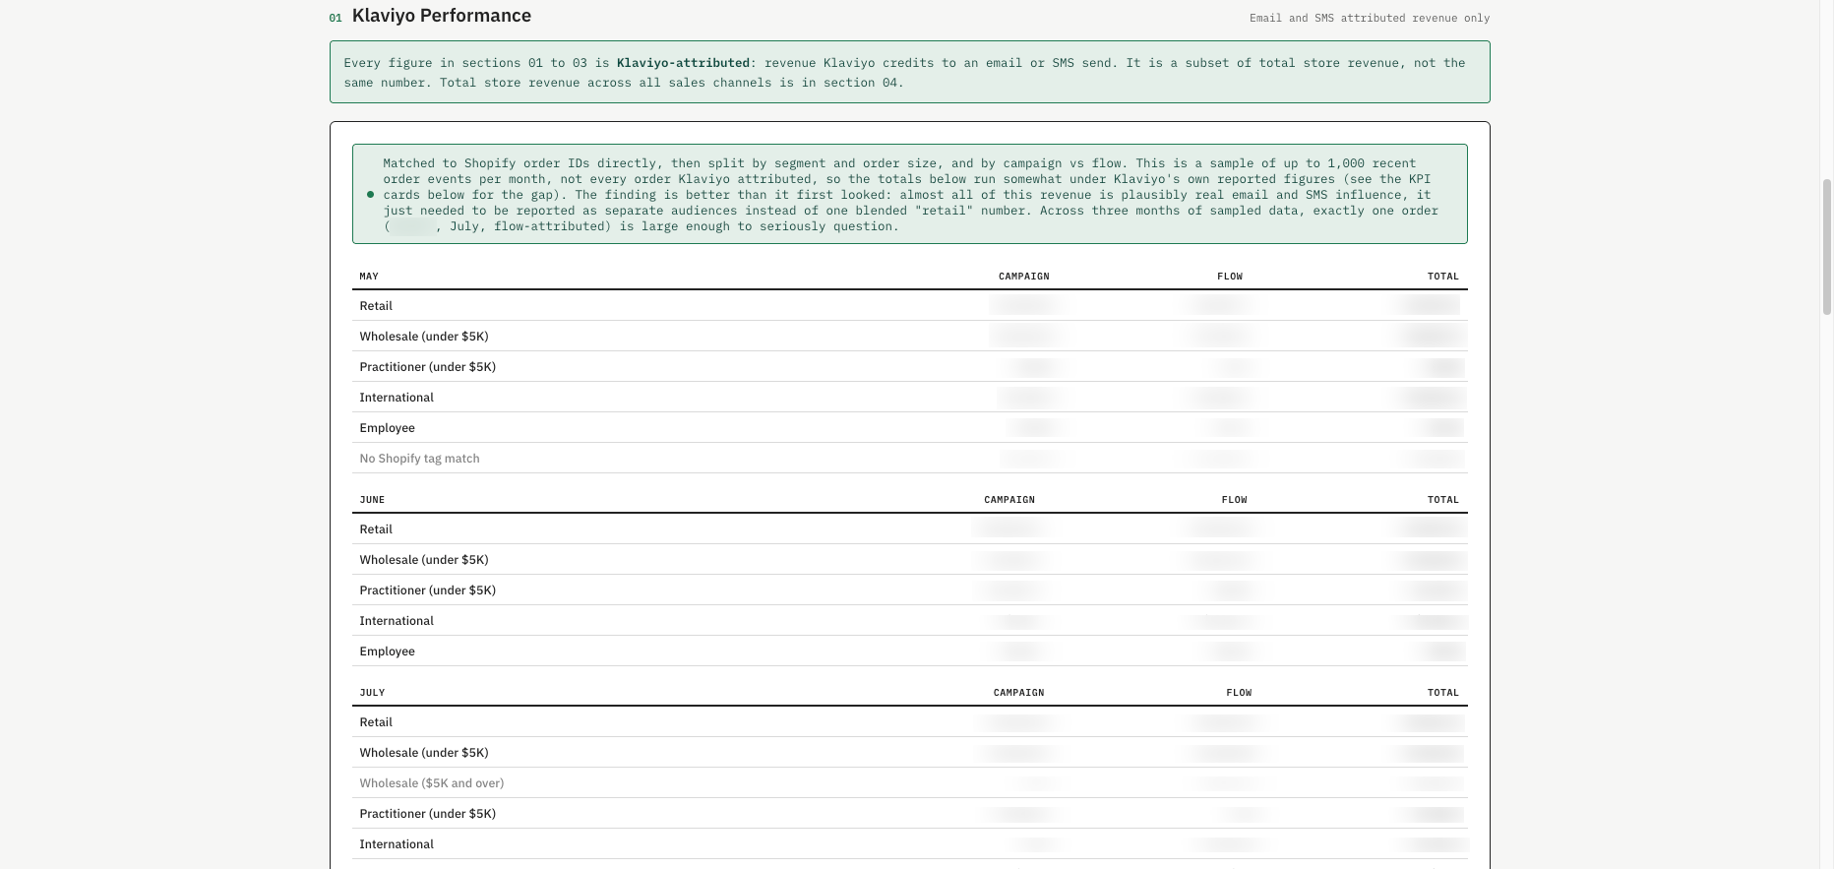Click the CAMPAIGN column header in July table
The image size is (1834, 869).
[1019, 693]
